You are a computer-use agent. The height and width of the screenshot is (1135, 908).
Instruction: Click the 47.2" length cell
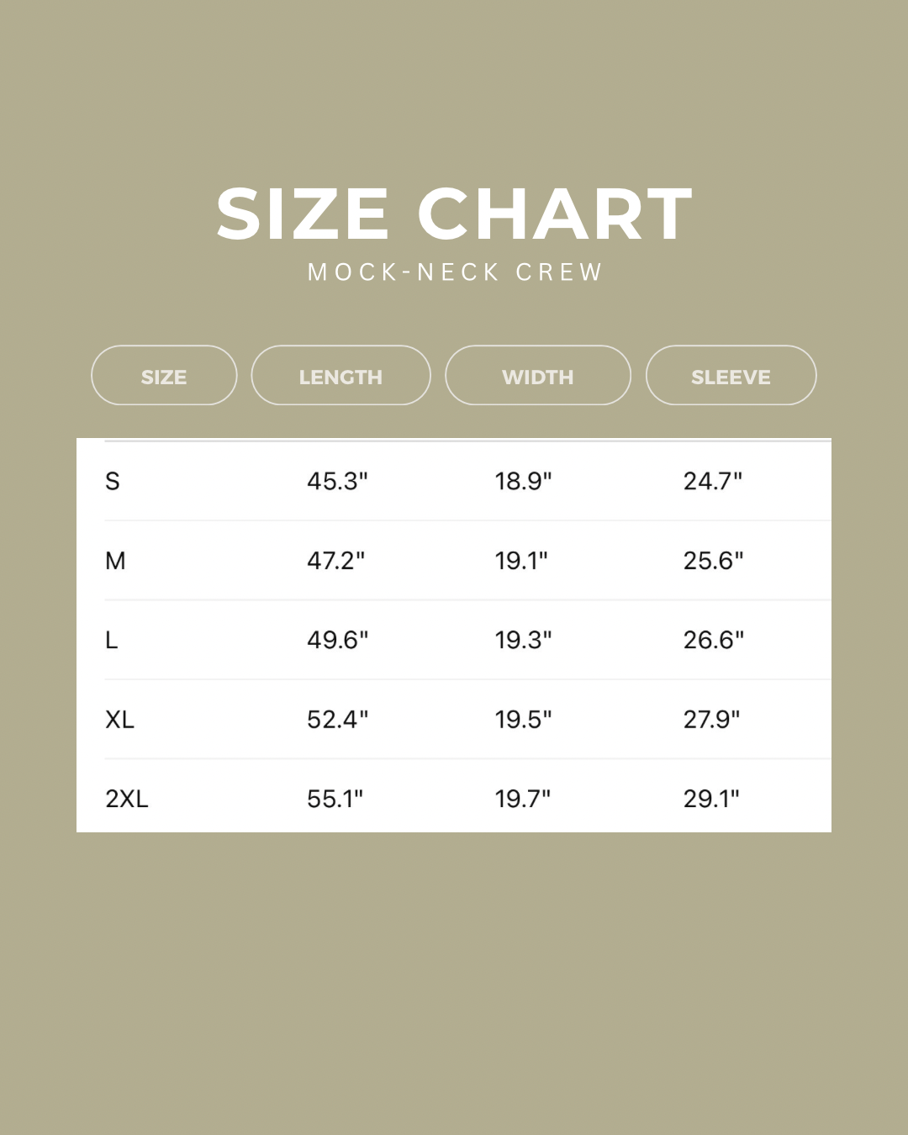(335, 561)
